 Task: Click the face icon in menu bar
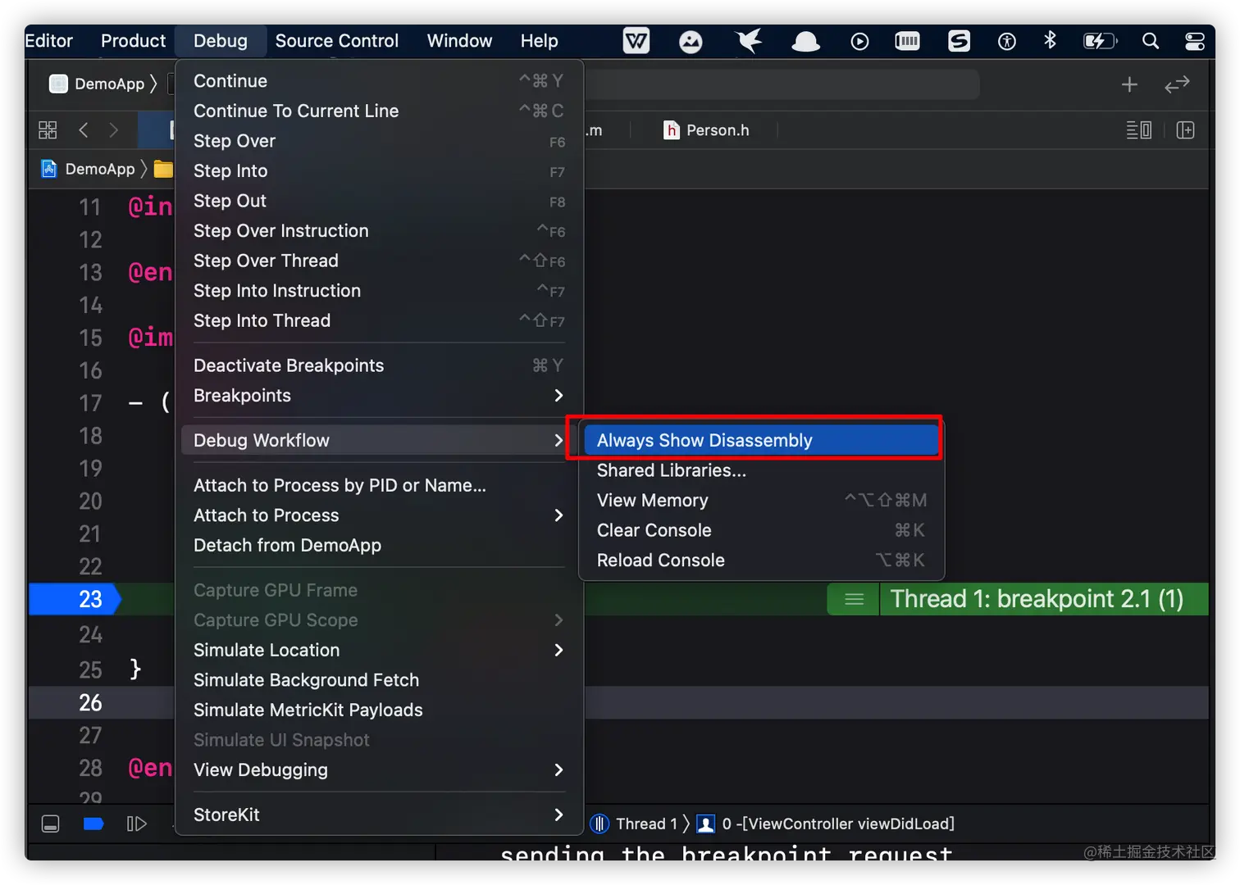[691, 42]
